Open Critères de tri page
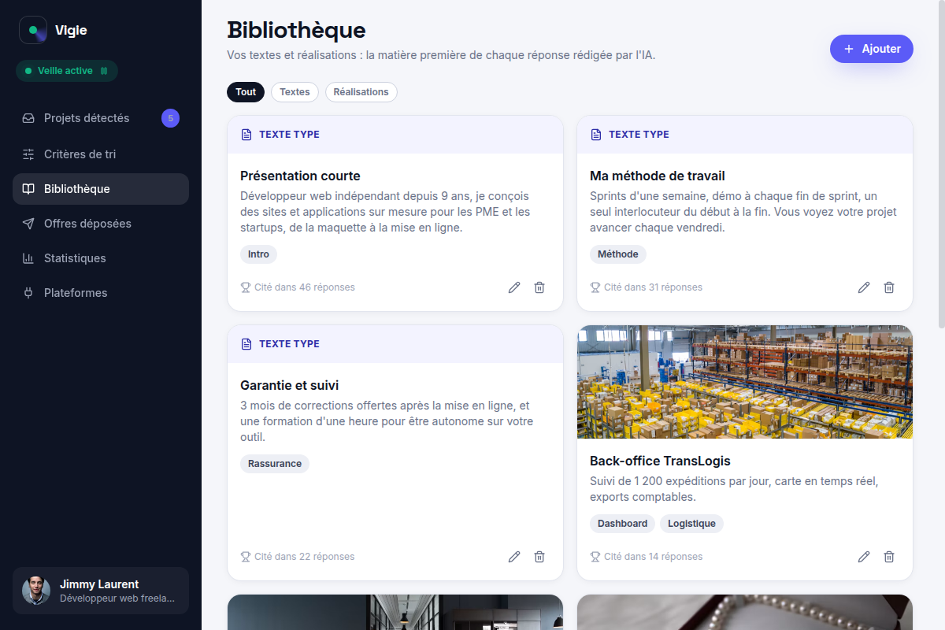This screenshot has width=945, height=630. pos(101,154)
